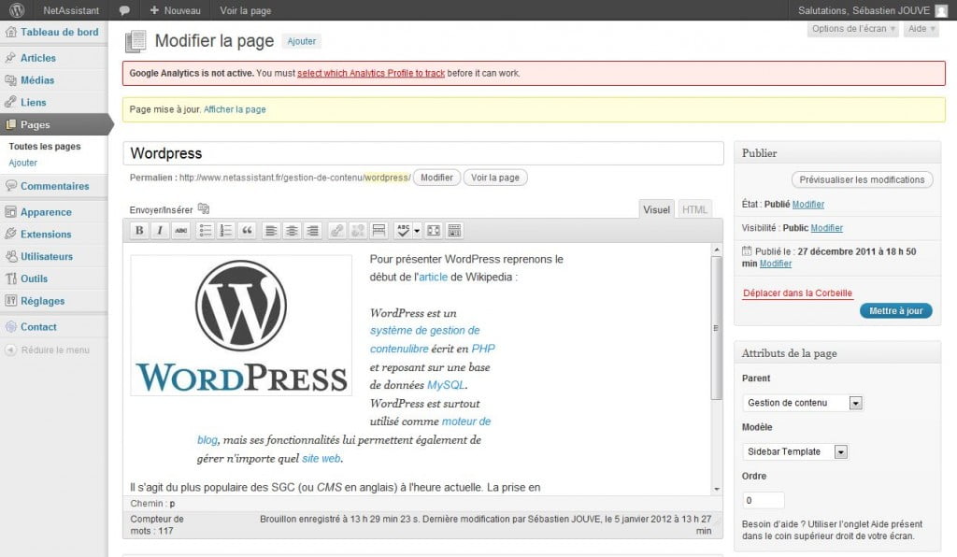Apply strikethrough formatting button
This screenshot has width=957, height=557.
click(x=181, y=231)
